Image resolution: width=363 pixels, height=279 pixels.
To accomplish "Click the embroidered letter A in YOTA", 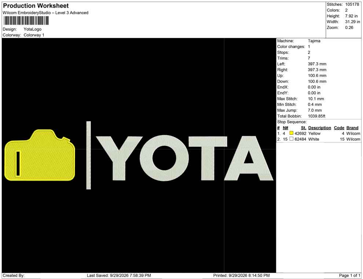I will pyautogui.click(x=249, y=158).
